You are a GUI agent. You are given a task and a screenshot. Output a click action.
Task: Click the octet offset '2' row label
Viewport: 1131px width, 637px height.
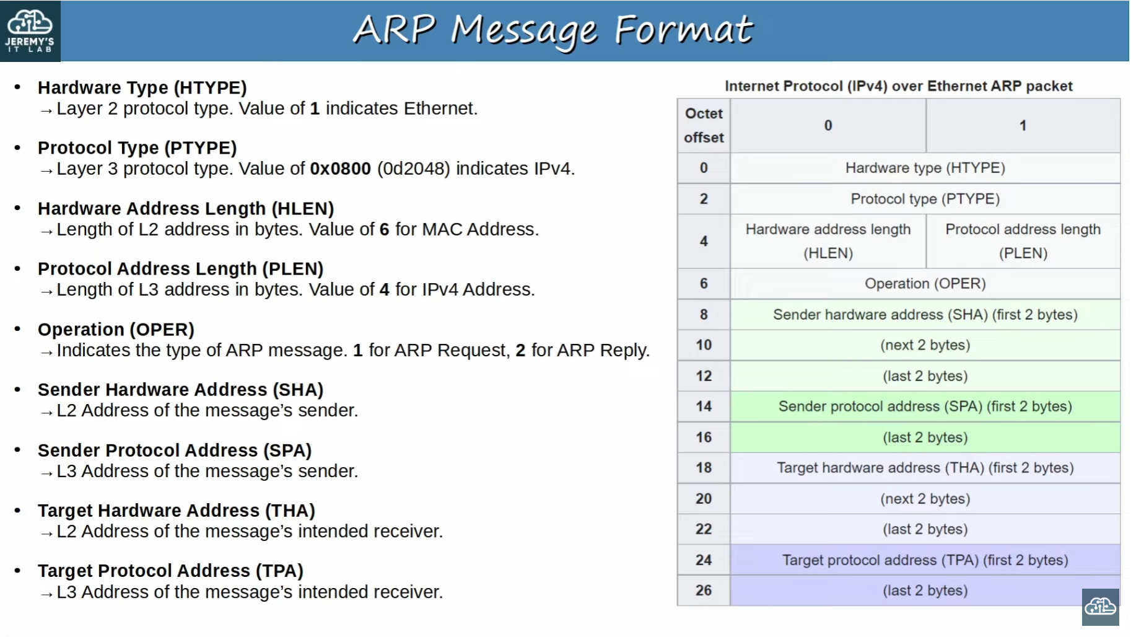704,199
